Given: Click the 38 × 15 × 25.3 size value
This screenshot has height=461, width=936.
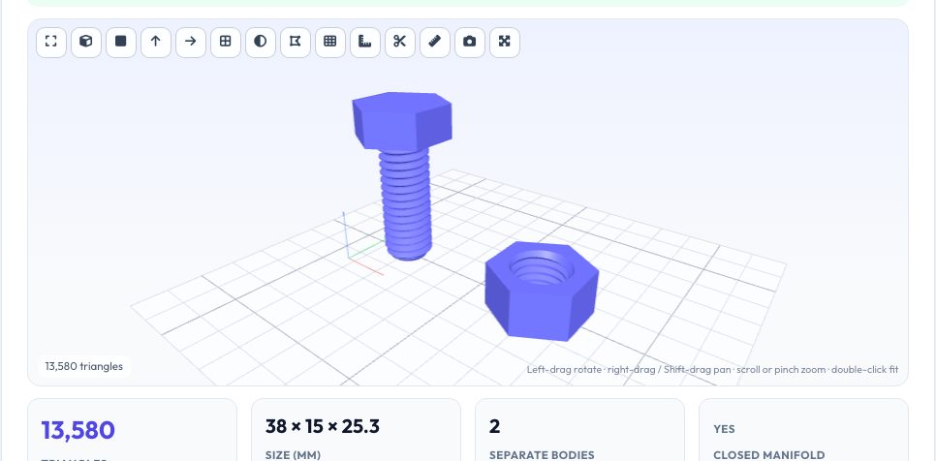Looking at the screenshot, I should pos(323,426).
